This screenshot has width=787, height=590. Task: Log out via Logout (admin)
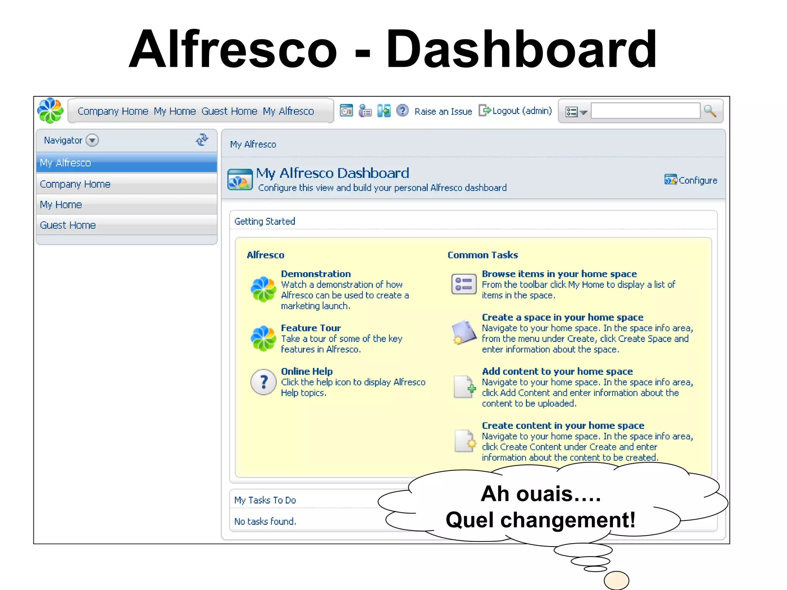click(x=522, y=111)
